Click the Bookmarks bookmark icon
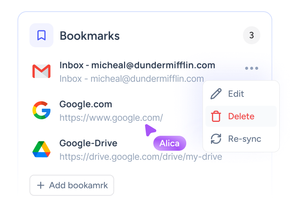 click(x=42, y=35)
